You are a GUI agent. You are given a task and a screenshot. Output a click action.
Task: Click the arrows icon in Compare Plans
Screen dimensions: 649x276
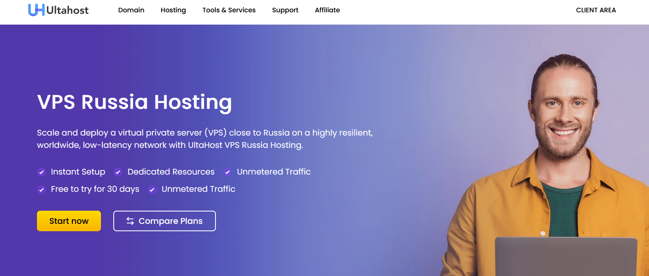point(130,221)
